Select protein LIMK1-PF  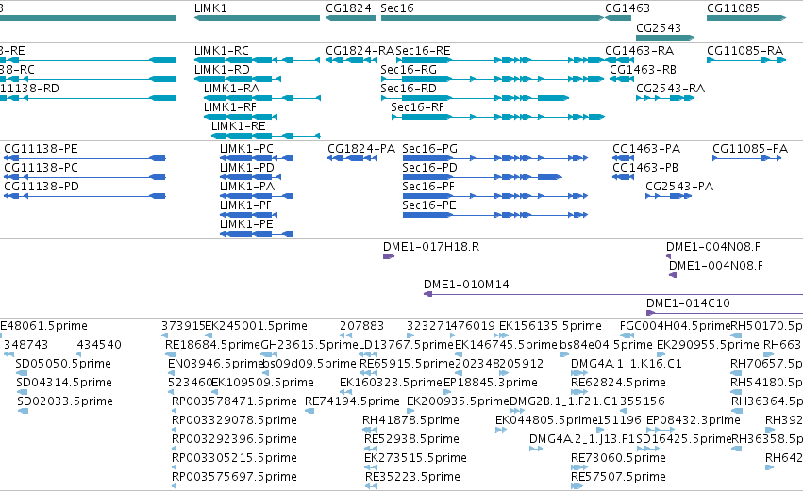click(x=248, y=215)
